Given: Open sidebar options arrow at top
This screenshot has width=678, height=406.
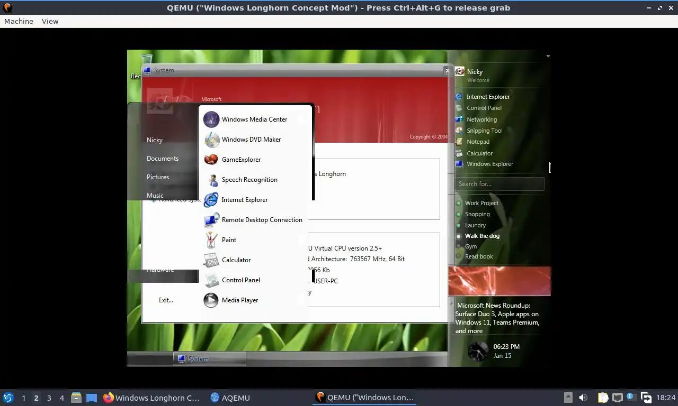Looking at the screenshot, I should tap(548, 56).
